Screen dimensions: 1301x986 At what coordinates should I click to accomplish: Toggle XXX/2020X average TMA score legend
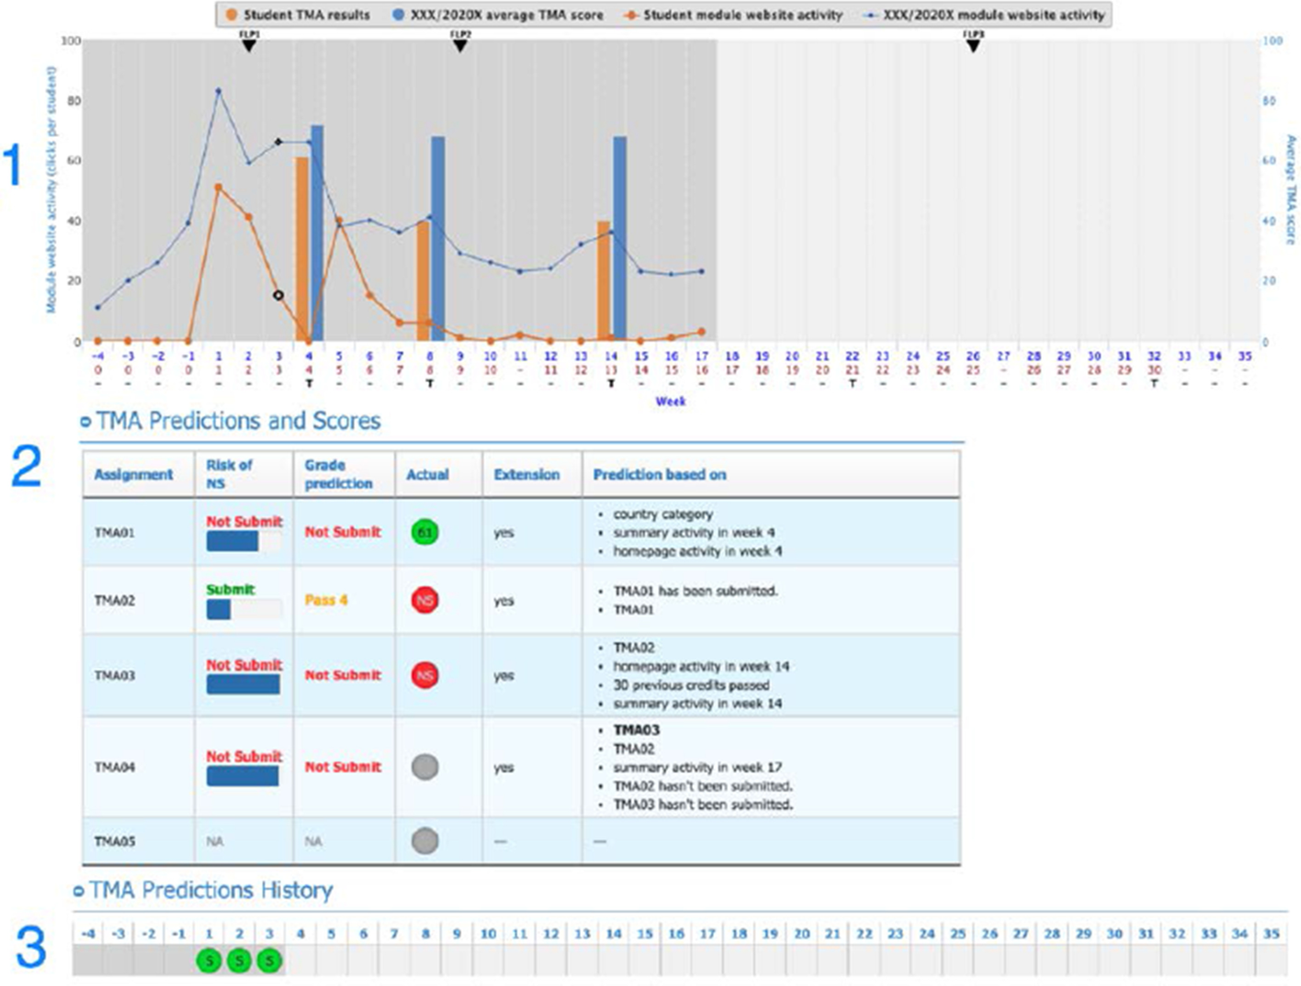(x=498, y=15)
